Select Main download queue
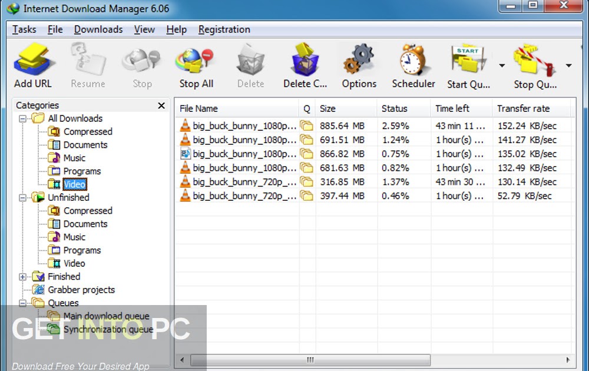 pos(106,316)
